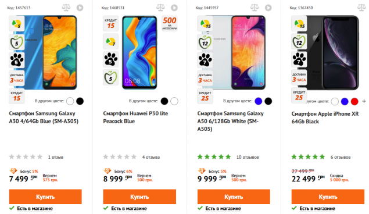
Task: Play video icon on Samsung Galaxy A30 card
Action: point(80,8)
